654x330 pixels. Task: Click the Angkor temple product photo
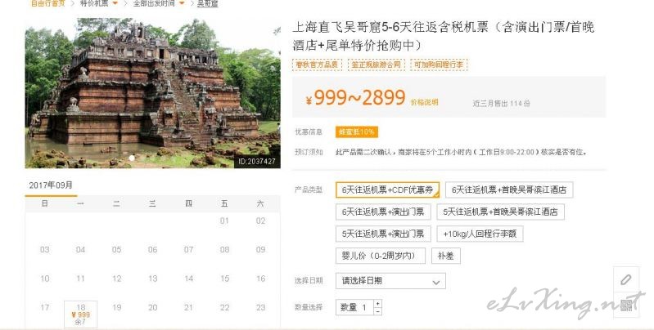153,93
